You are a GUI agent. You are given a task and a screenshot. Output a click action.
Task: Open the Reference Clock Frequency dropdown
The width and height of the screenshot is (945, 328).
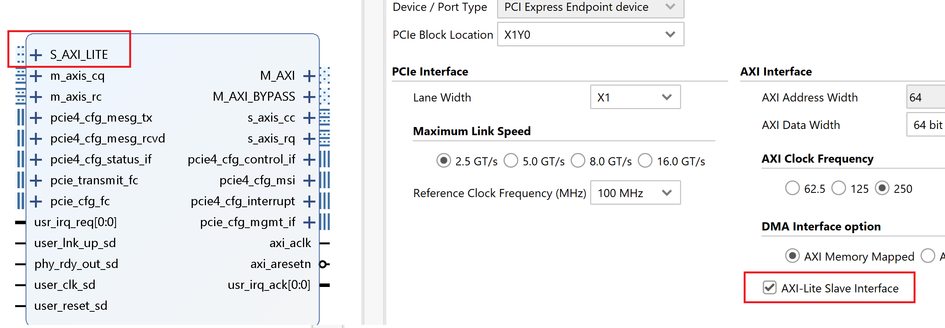point(635,192)
